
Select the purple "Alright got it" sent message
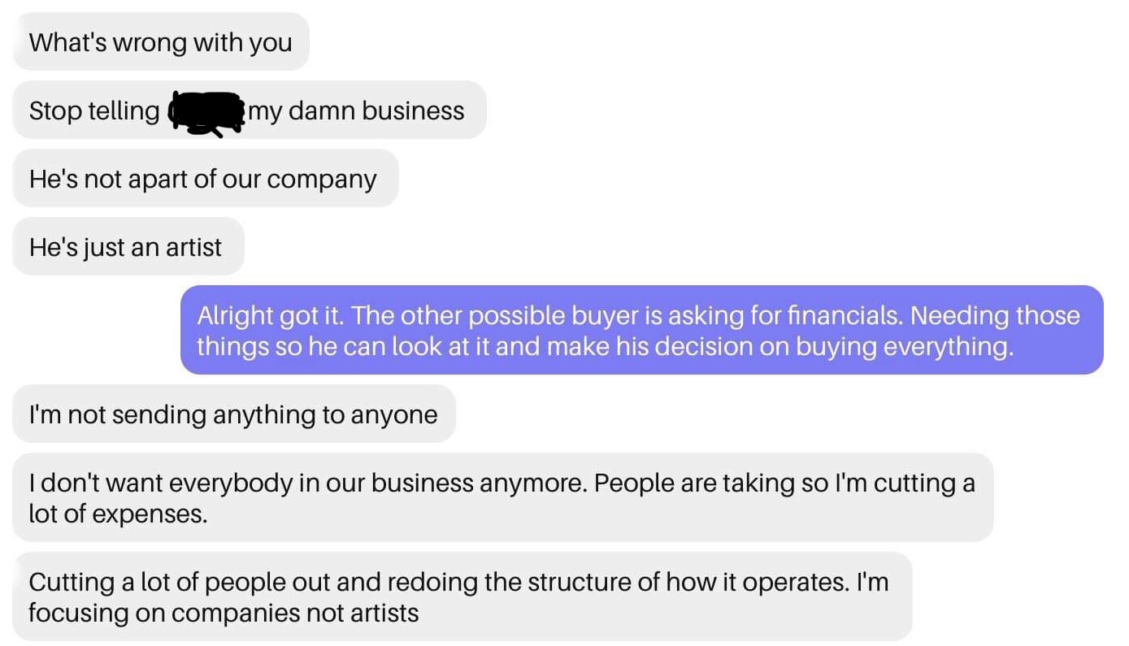(x=642, y=330)
